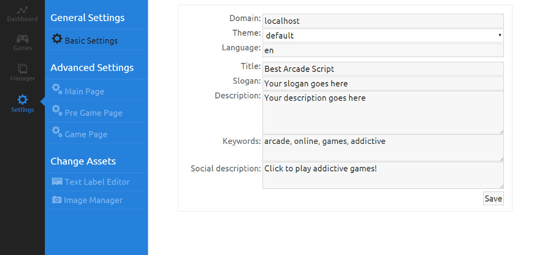Click the gears icon beside Pre Game Page
This screenshot has height=255, width=542.
click(57, 112)
